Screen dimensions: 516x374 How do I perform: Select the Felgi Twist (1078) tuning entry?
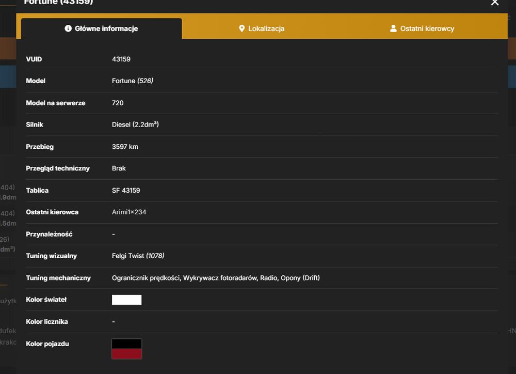coord(138,256)
